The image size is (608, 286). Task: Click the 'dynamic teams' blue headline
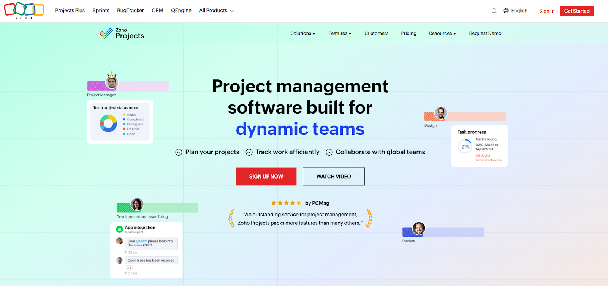pos(300,129)
